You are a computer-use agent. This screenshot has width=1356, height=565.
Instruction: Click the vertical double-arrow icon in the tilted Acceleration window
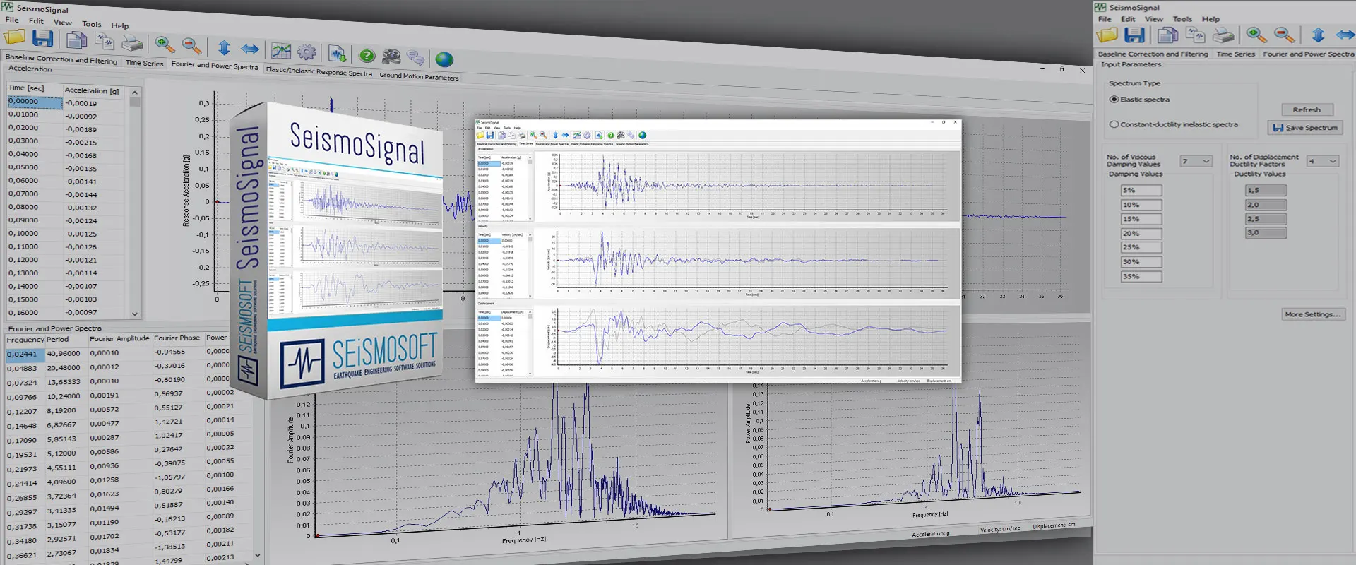pyautogui.click(x=224, y=47)
